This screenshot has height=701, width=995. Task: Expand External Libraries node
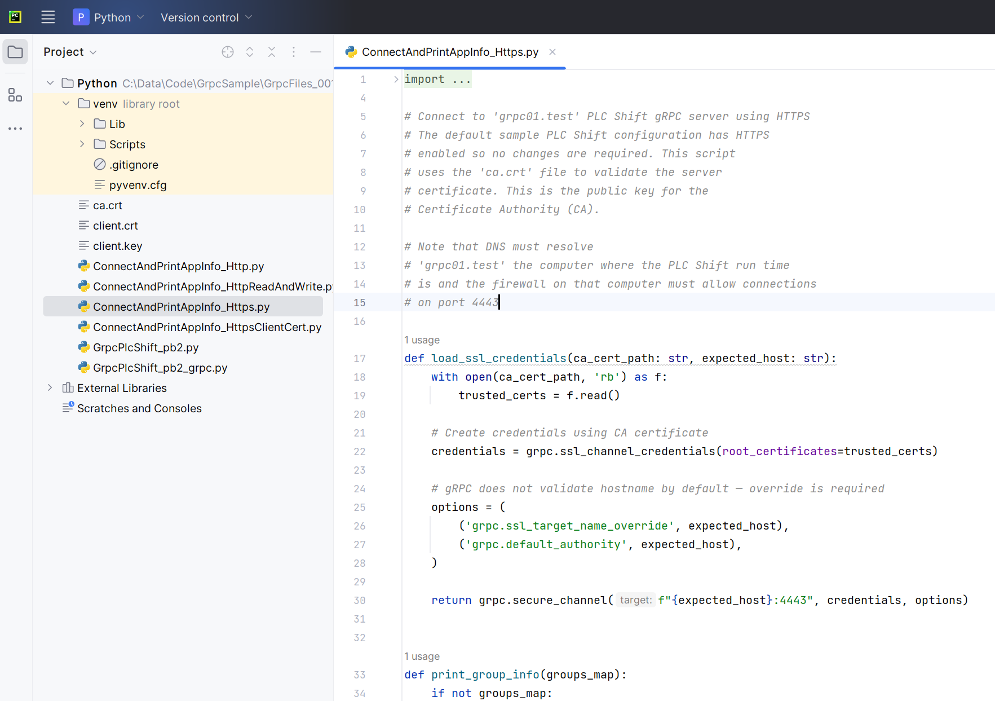coord(50,388)
